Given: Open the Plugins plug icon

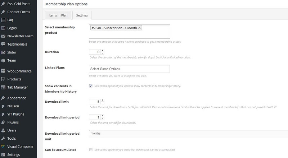Looking at the screenshot, I should coord(3,122).
